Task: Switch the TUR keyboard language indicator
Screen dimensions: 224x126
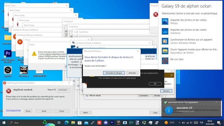Action: tap(202, 122)
